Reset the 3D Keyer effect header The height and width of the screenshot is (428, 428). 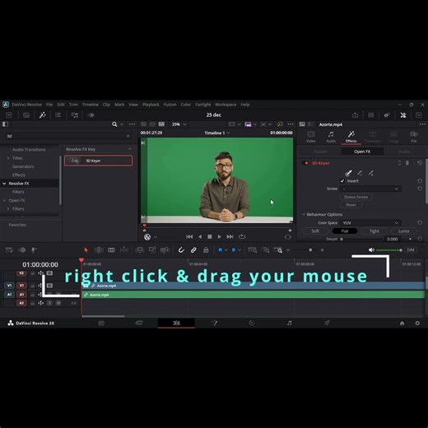(x=420, y=163)
